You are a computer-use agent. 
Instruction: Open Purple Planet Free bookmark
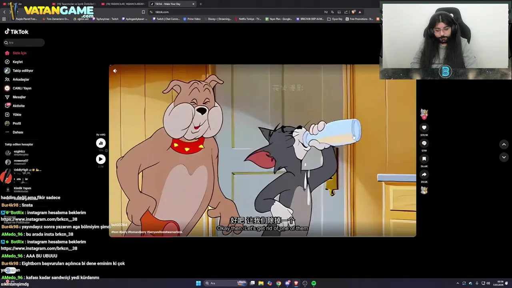[x=24, y=19]
